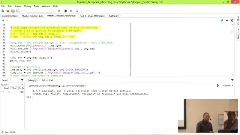Start debugging with the red bug icon

[66, 11]
